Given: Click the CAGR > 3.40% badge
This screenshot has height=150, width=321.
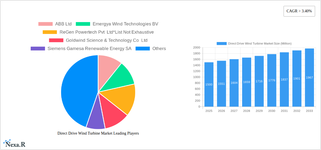Looking at the screenshot, I should pyautogui.click(x=299, y=11).
